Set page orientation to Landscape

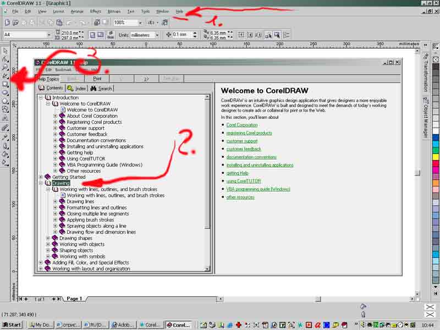point(101,35)
